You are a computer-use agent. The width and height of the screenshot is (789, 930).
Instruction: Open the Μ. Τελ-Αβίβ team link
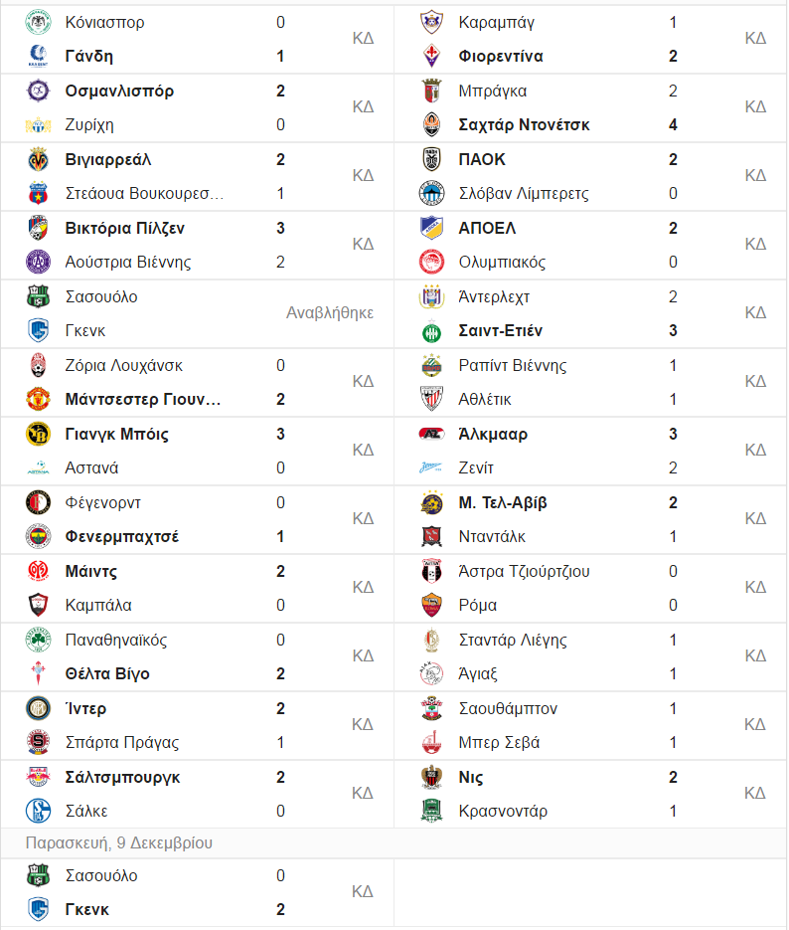(503, 503)
